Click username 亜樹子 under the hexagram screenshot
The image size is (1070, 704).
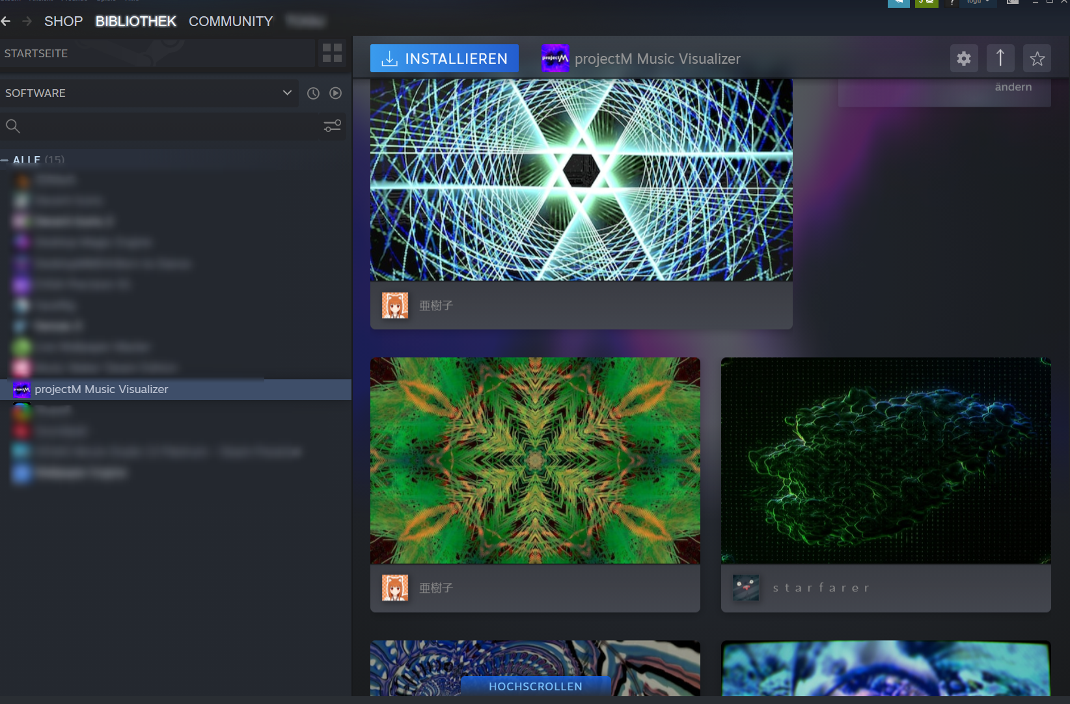436,305
